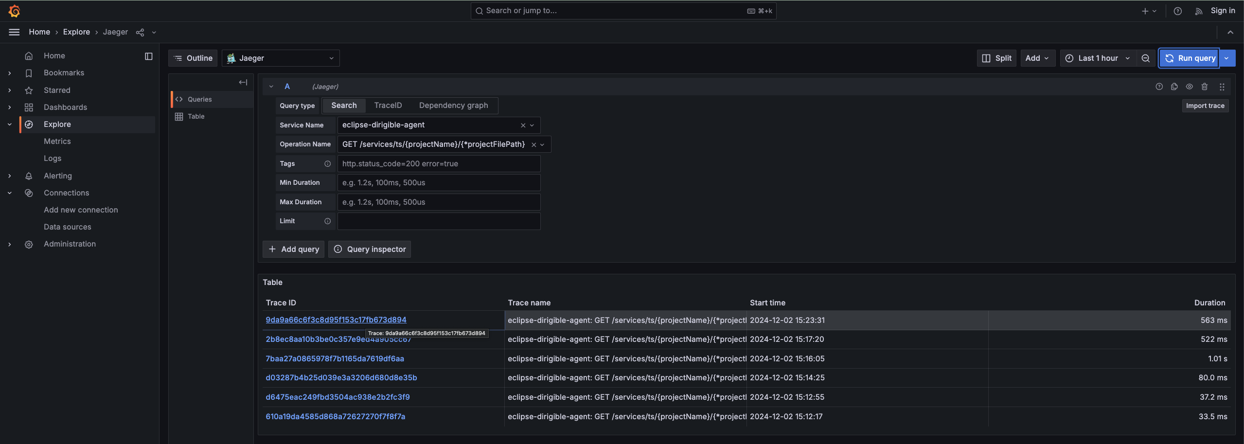
Task: Open the Run query interval dropdown arrow
Action: pyautogui.click(x=1227, y=58)
